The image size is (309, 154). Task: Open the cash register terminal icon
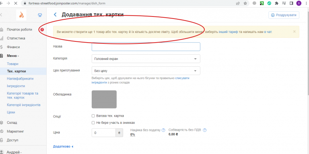(x=40, y=15)
